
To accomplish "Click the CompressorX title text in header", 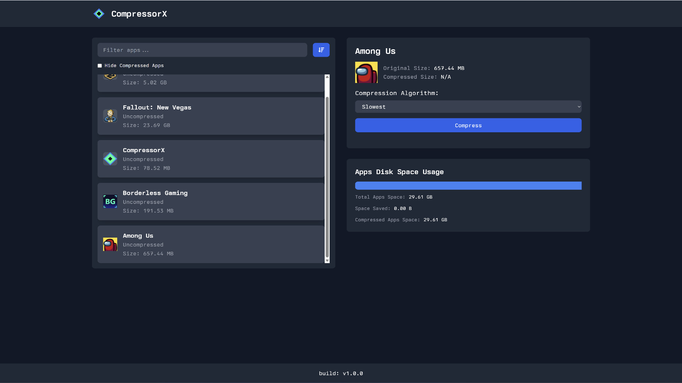I will [x=139, y=14].
